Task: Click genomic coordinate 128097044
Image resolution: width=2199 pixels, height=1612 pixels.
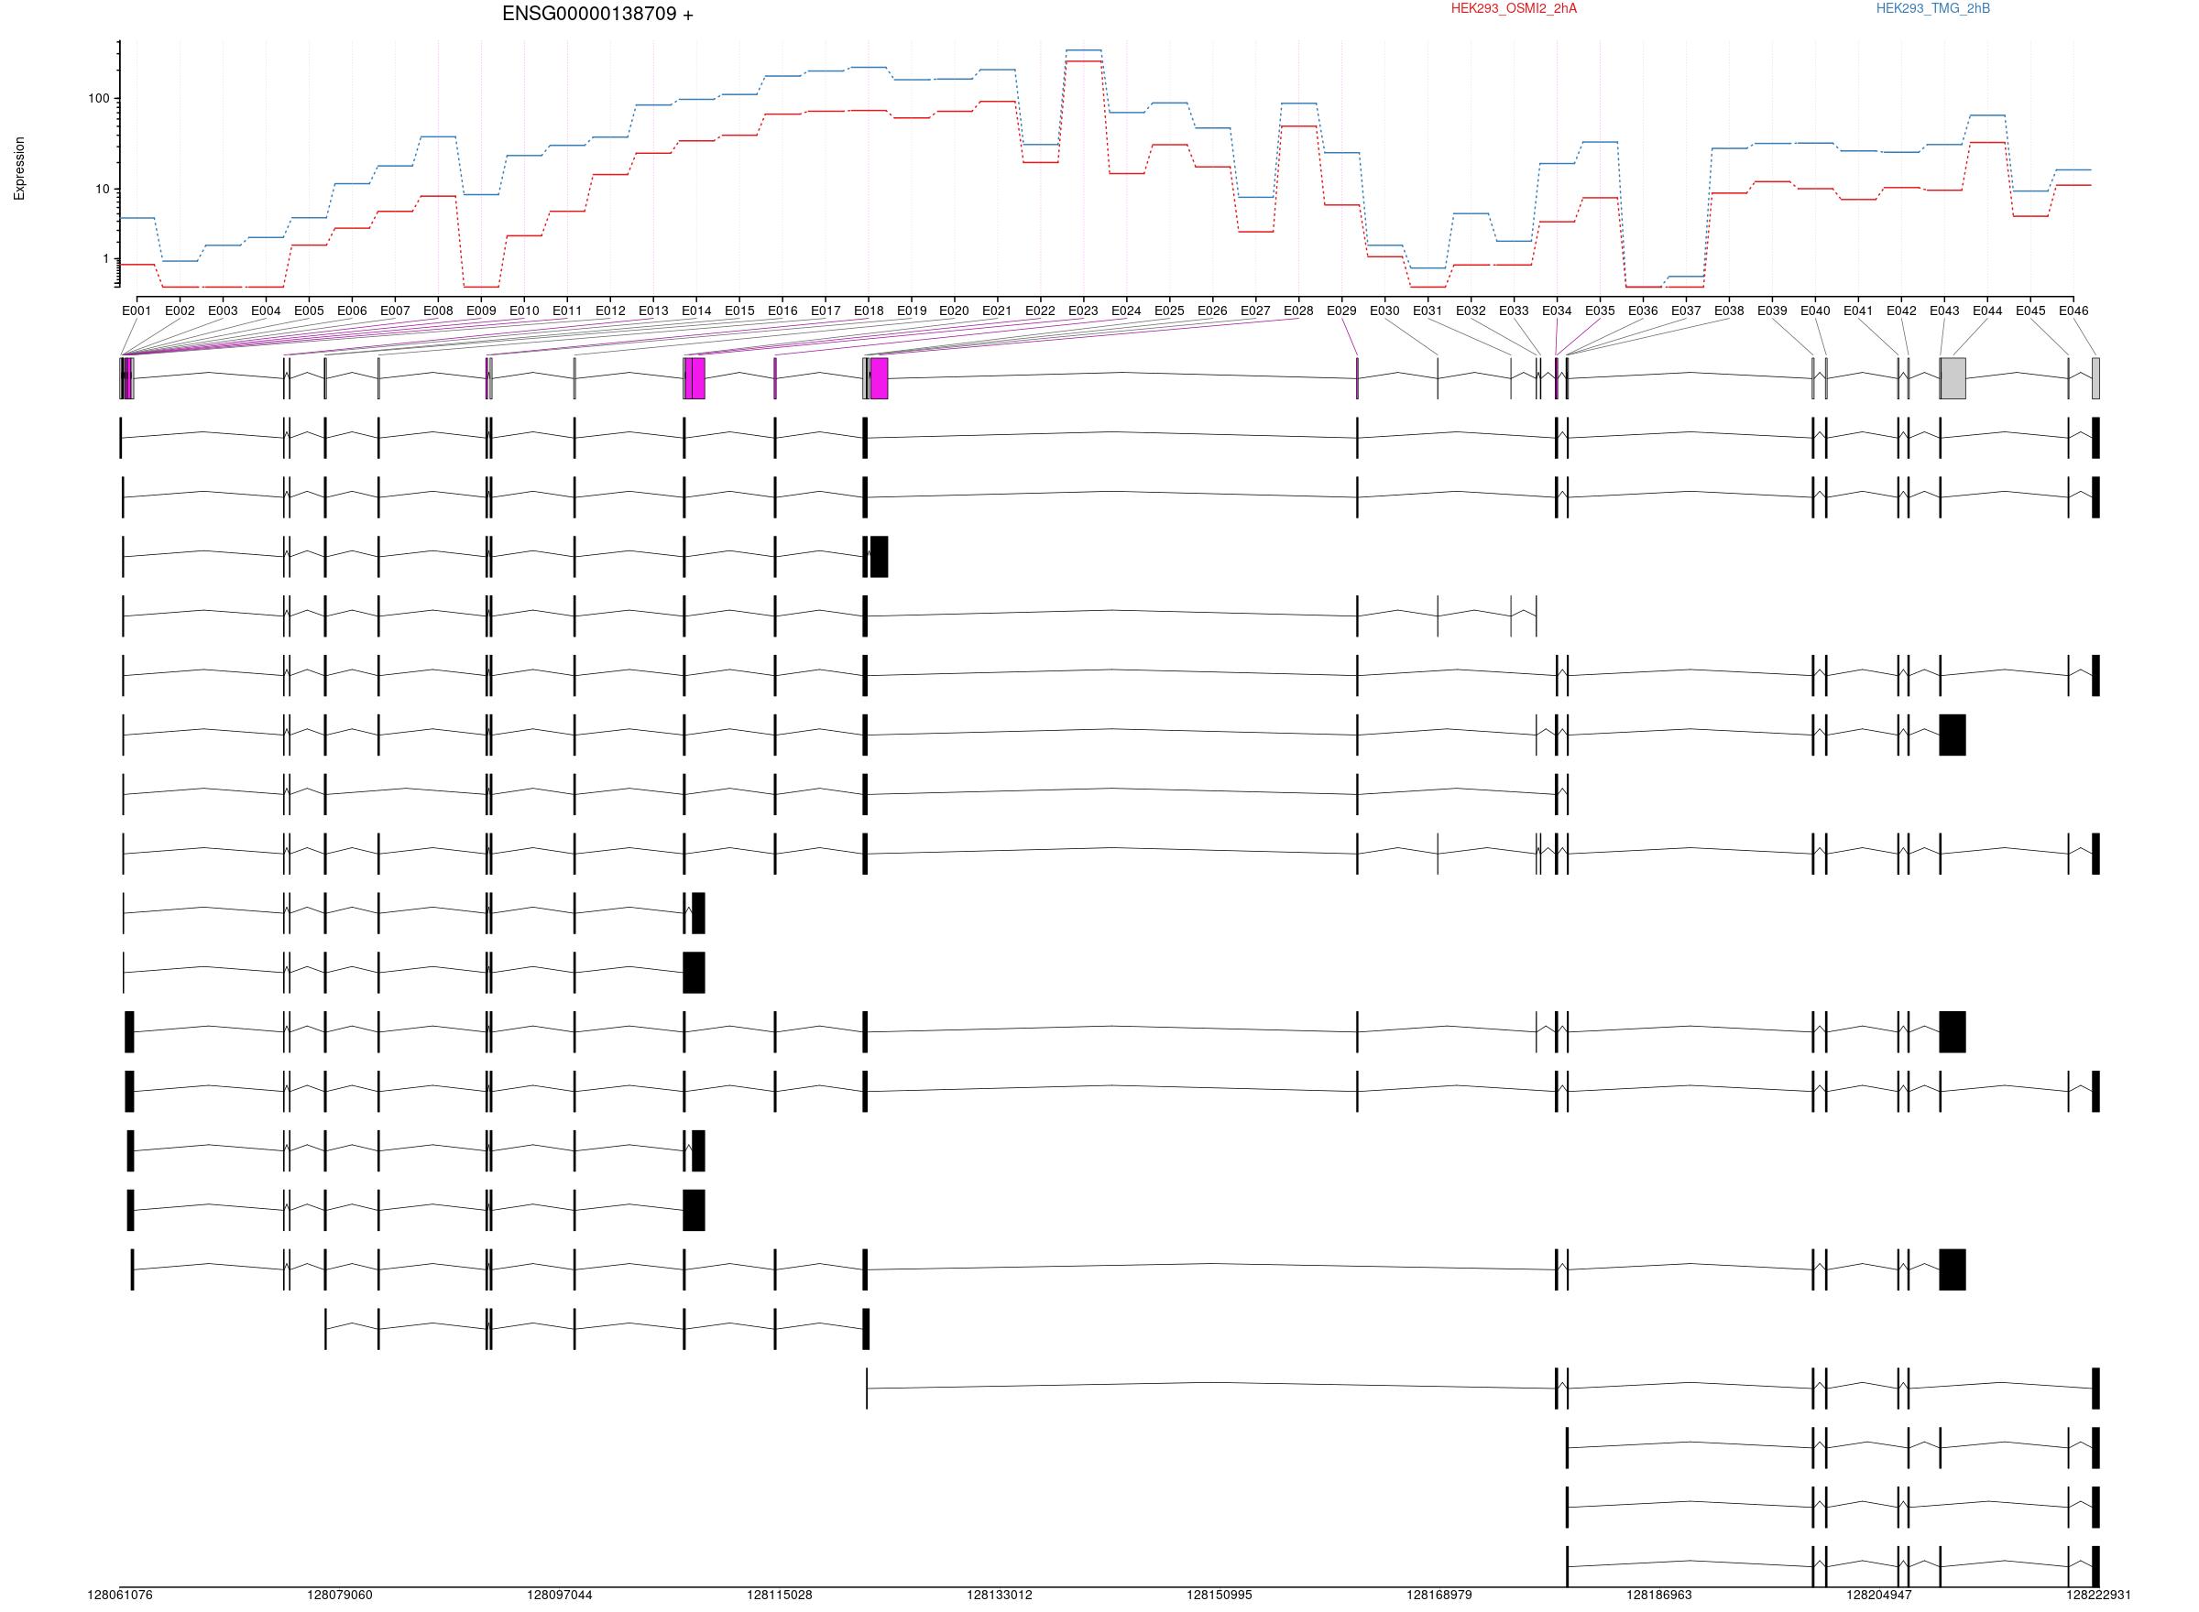Action: 559,1596
